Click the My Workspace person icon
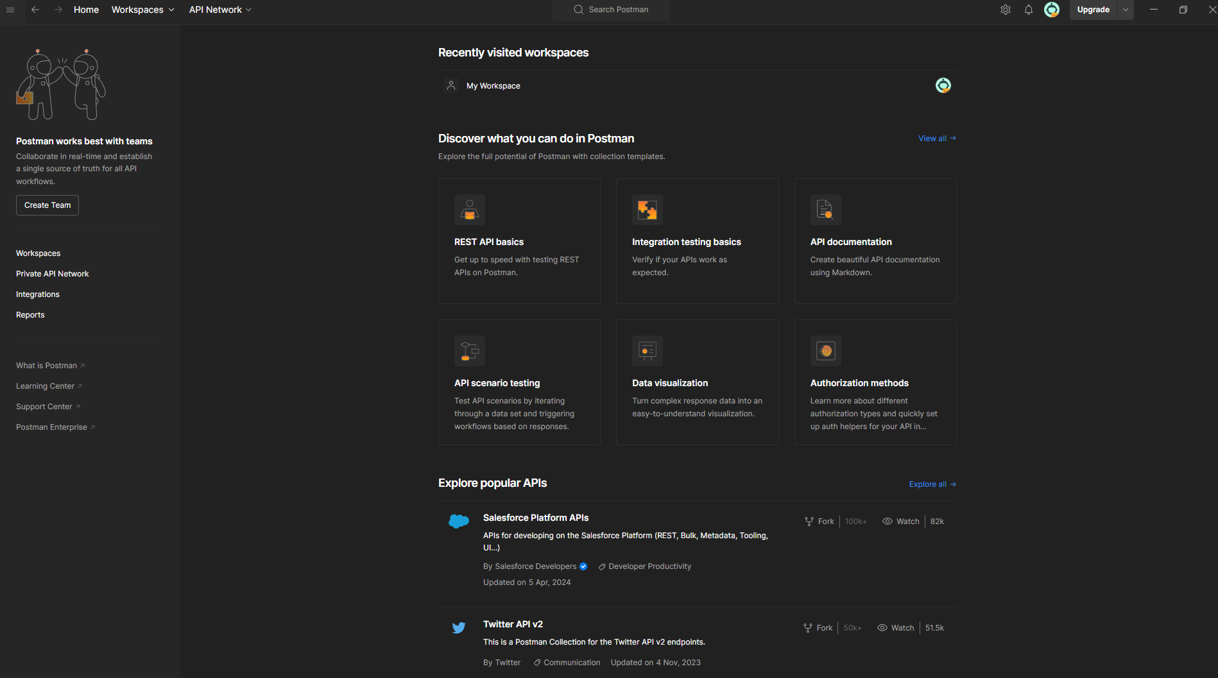1218x678 pixels. coord(451,85)
